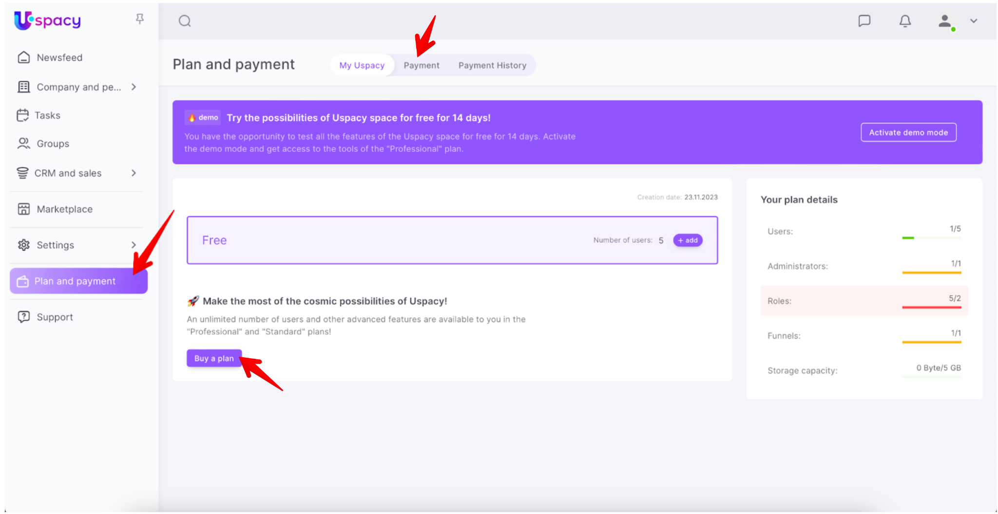
Task: Open Marketplace in sidebar
Action: click(64, 209)
